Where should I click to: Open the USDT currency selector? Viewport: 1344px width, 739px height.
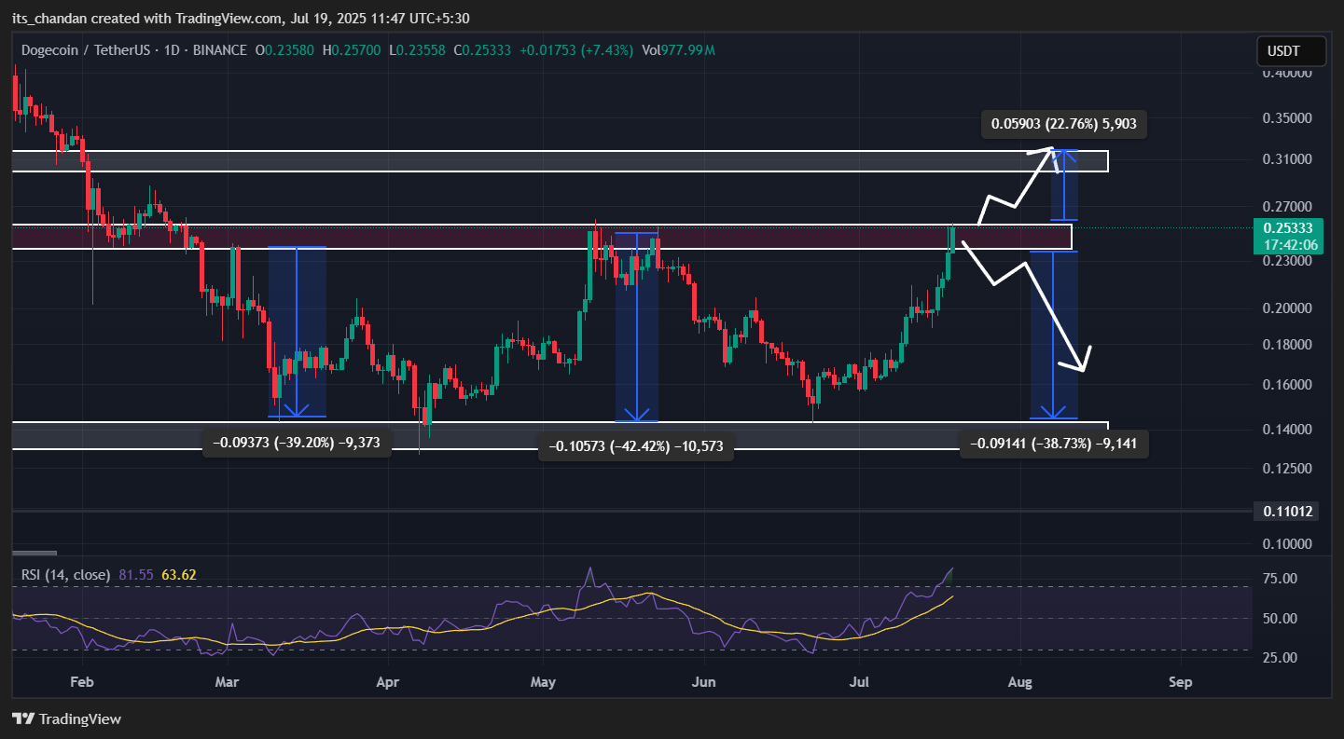(1291, 50)
